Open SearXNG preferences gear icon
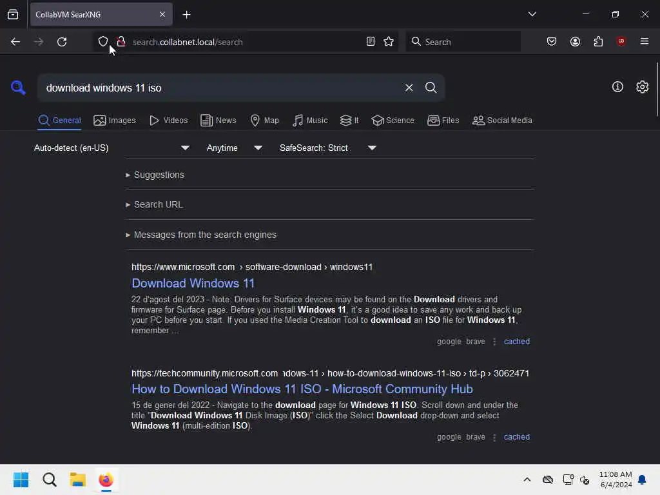660x495 pixels. pos(642,87)
